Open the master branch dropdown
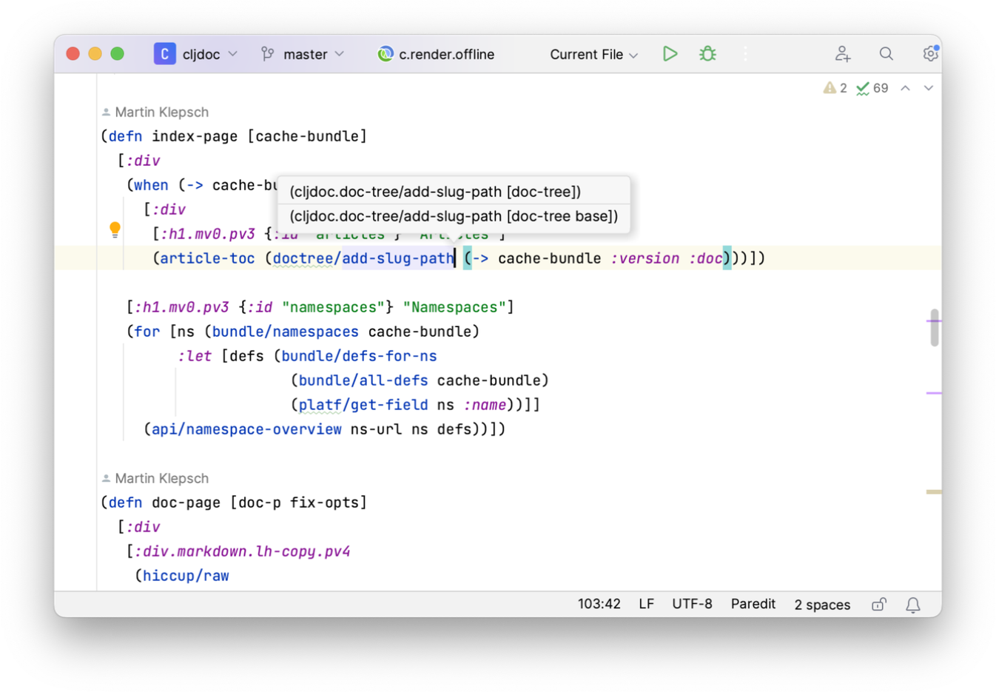This screenshot has width=996, height=692. point(303,54)
